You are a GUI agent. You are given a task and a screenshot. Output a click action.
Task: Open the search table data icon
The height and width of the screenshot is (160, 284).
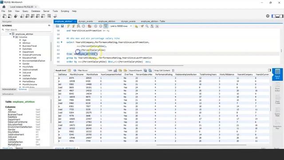click(x=49, y=16)
